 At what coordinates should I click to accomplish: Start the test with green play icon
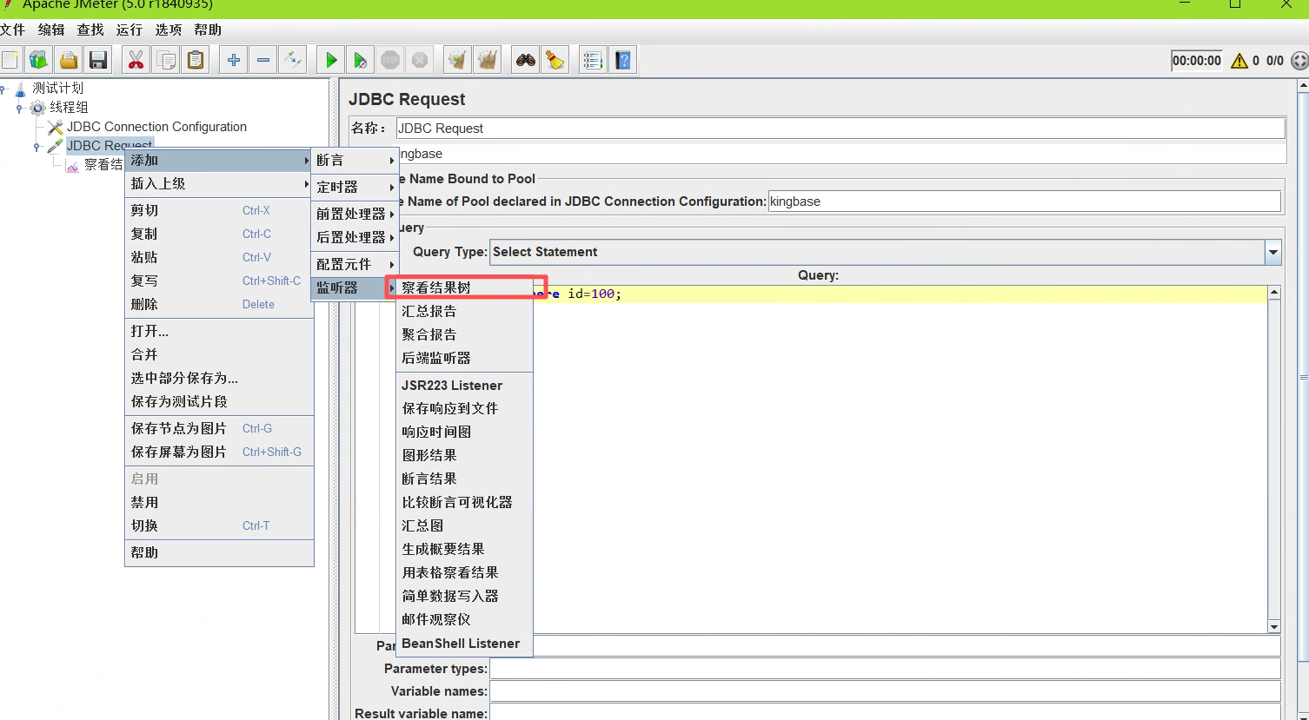[x=330, y=60]
